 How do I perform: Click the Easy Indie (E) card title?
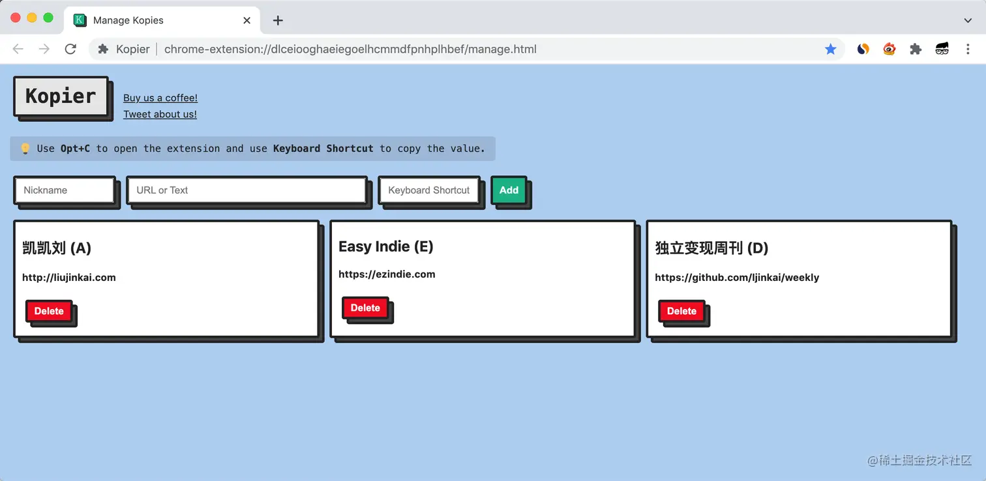click(386, 246)
